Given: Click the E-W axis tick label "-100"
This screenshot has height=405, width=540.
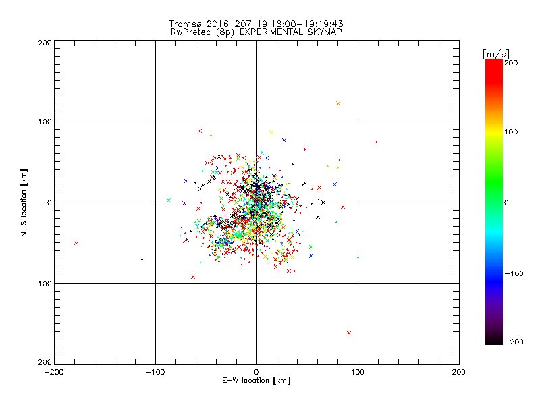Looking at the screenshot, I should (155, 372).
